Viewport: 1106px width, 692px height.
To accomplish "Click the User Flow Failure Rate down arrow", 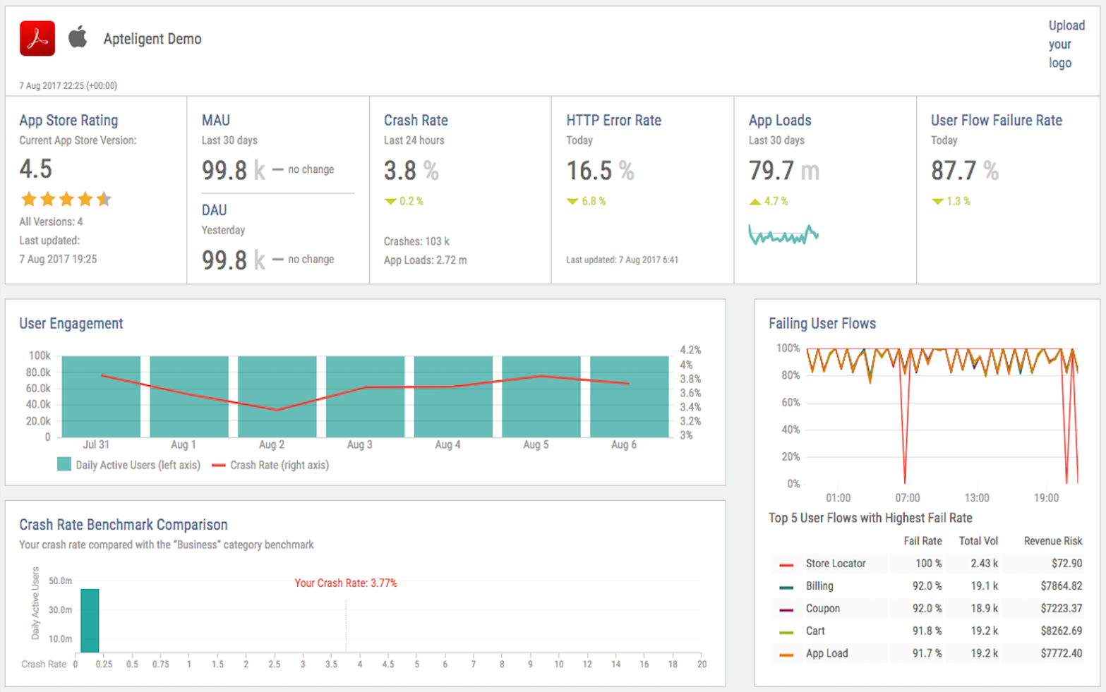I will pyautogui.click(x=937, y=202).
